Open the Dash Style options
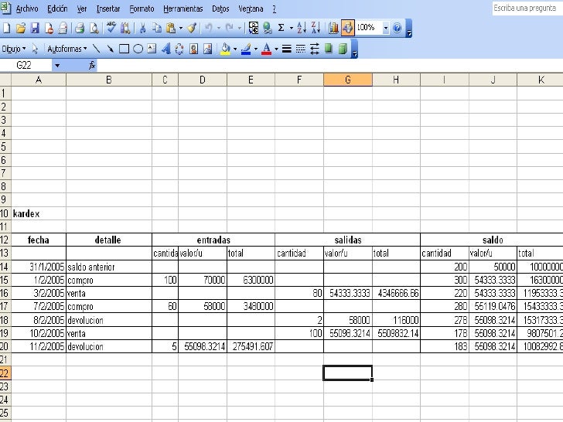 (301, 49)
